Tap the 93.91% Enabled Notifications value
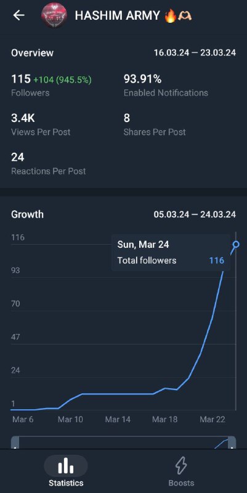This screenshot has width=247, height=493. [x=166, y=85]
